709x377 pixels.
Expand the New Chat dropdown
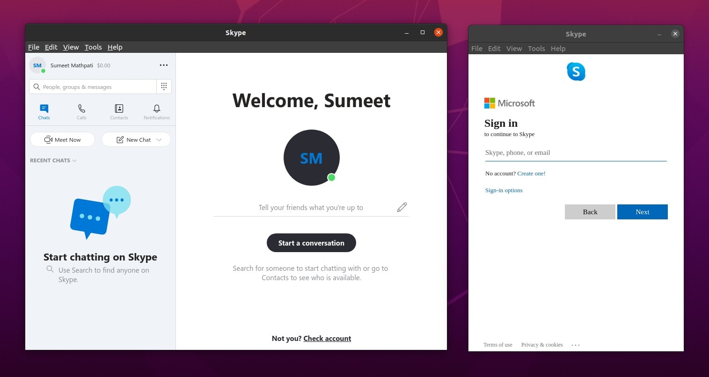tap(159, 140)
